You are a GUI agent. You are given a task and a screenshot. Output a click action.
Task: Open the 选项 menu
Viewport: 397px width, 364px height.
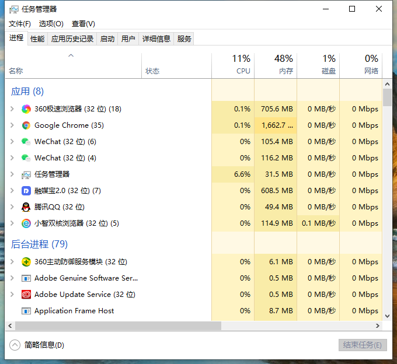[x=51, y=24]
